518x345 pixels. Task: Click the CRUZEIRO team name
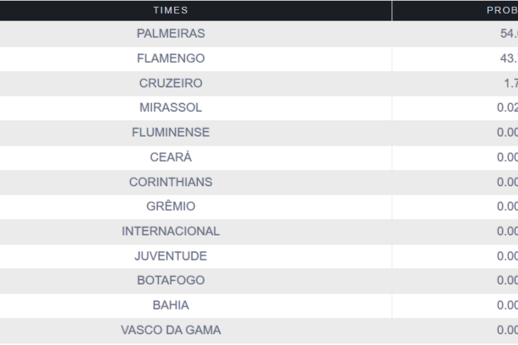170,83
